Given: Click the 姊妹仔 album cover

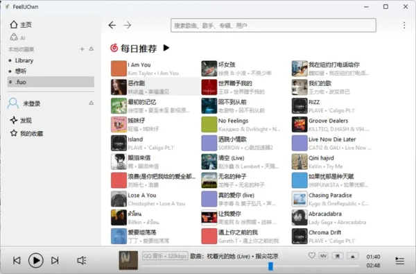Looking at the screenshot, I should click(x=119, y=124).
